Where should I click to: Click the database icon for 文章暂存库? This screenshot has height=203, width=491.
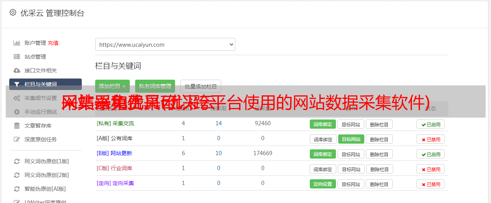pyautogui.click(x=17, y=126)
